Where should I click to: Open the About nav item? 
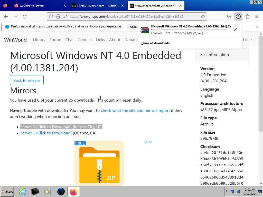tap(115, 40)
